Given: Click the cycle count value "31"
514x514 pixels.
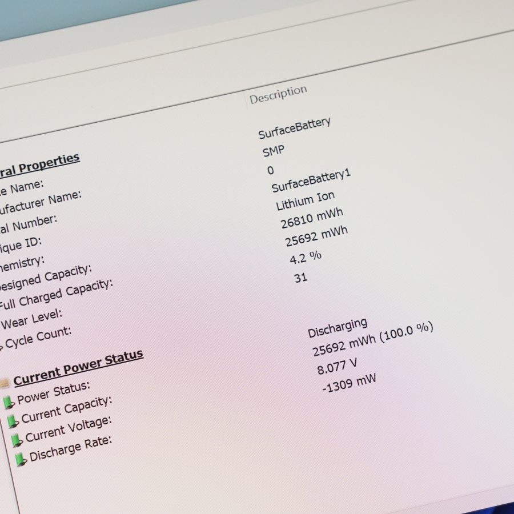Looking at the screenshot, I should (x=300, y=278).
